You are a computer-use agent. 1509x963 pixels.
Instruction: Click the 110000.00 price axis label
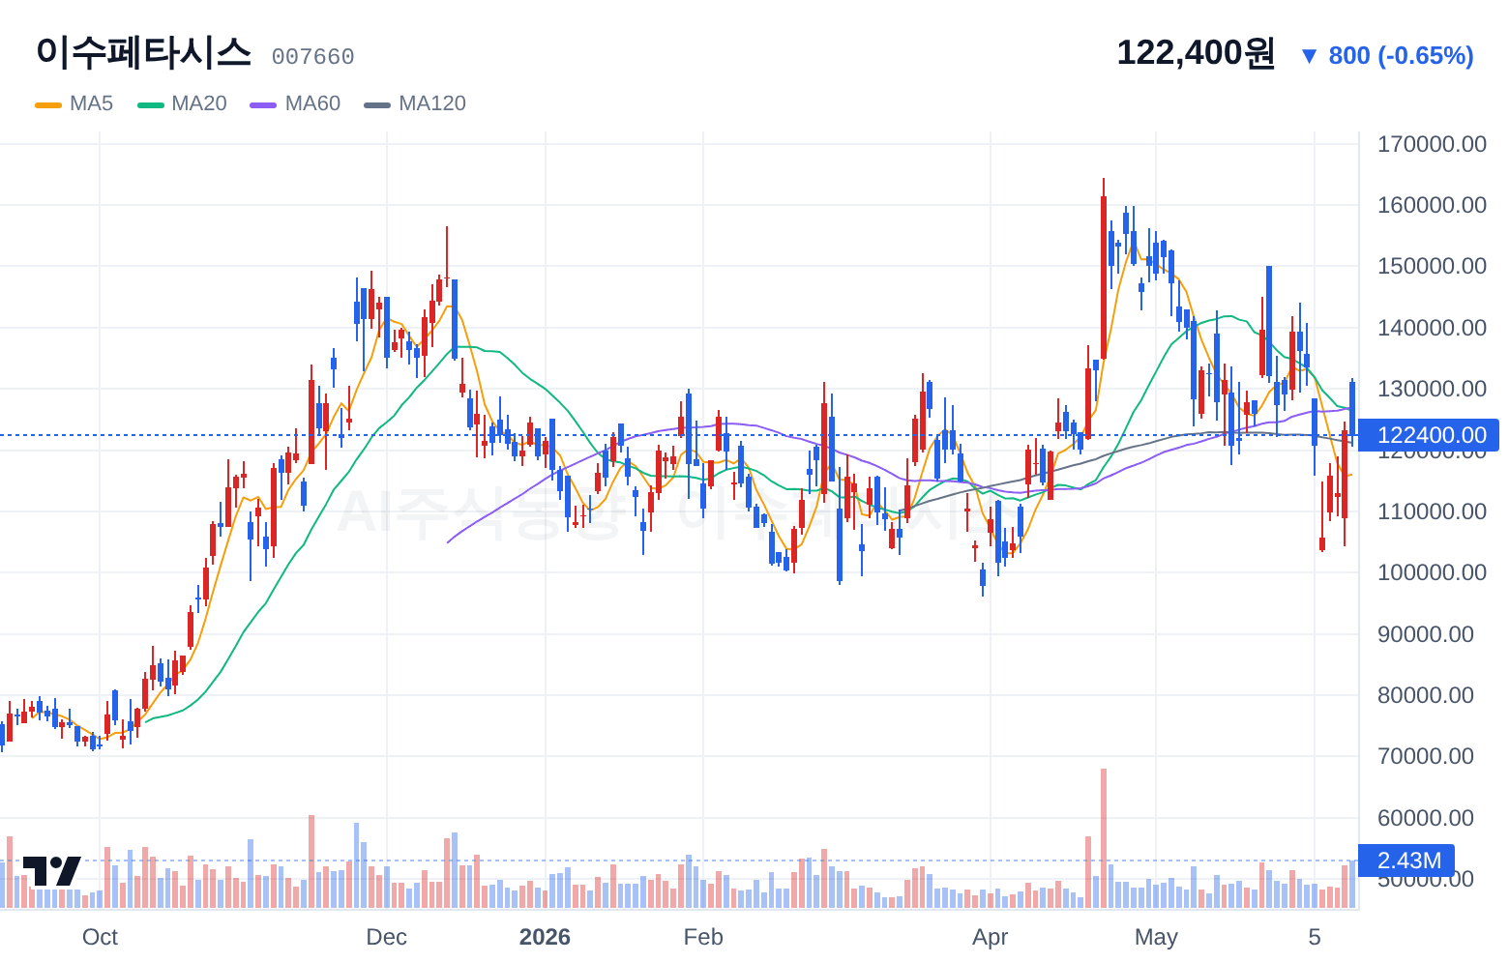(x=1432, y=511)
